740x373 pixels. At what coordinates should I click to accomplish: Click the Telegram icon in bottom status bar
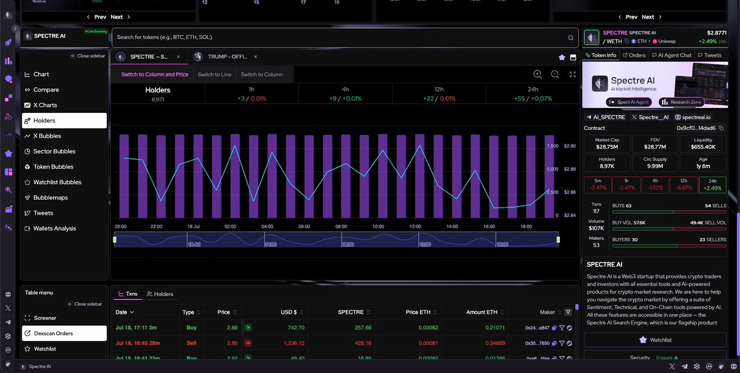(684, 366)
